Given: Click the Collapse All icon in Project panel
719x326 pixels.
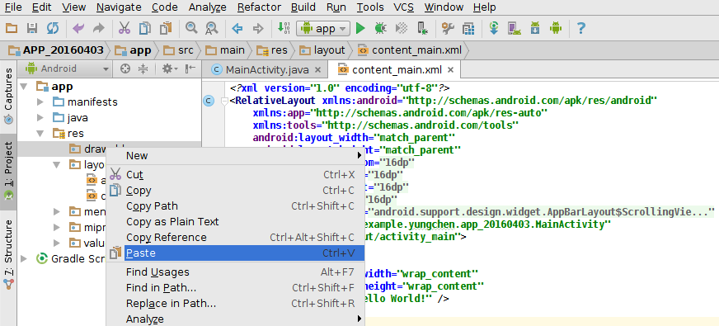Looking at the screenshot, I should tap(143, 69).
